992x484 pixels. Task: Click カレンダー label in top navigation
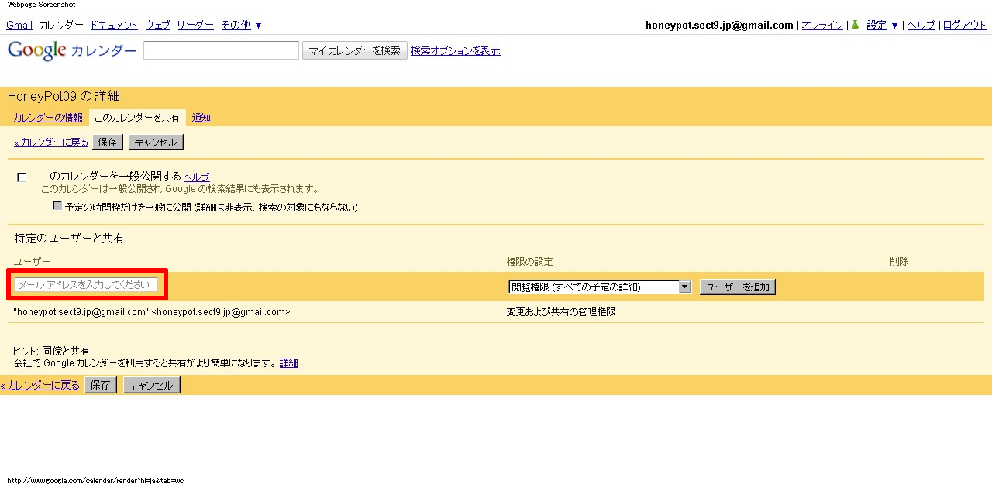click(61, 25)
